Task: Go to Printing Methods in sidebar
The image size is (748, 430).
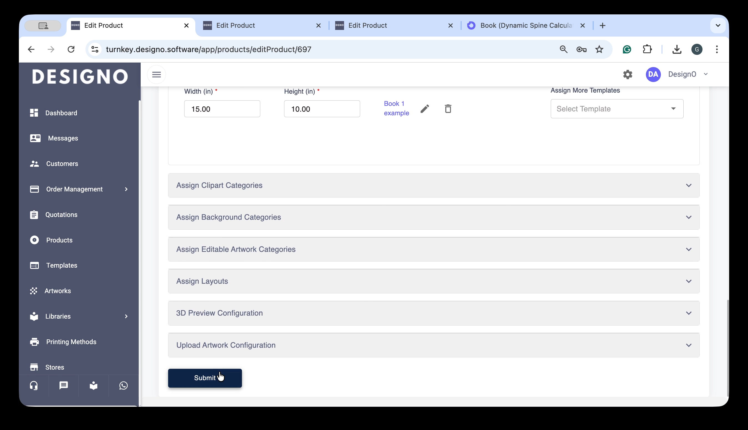Action: pyautogui.click(x=71, y=342)
